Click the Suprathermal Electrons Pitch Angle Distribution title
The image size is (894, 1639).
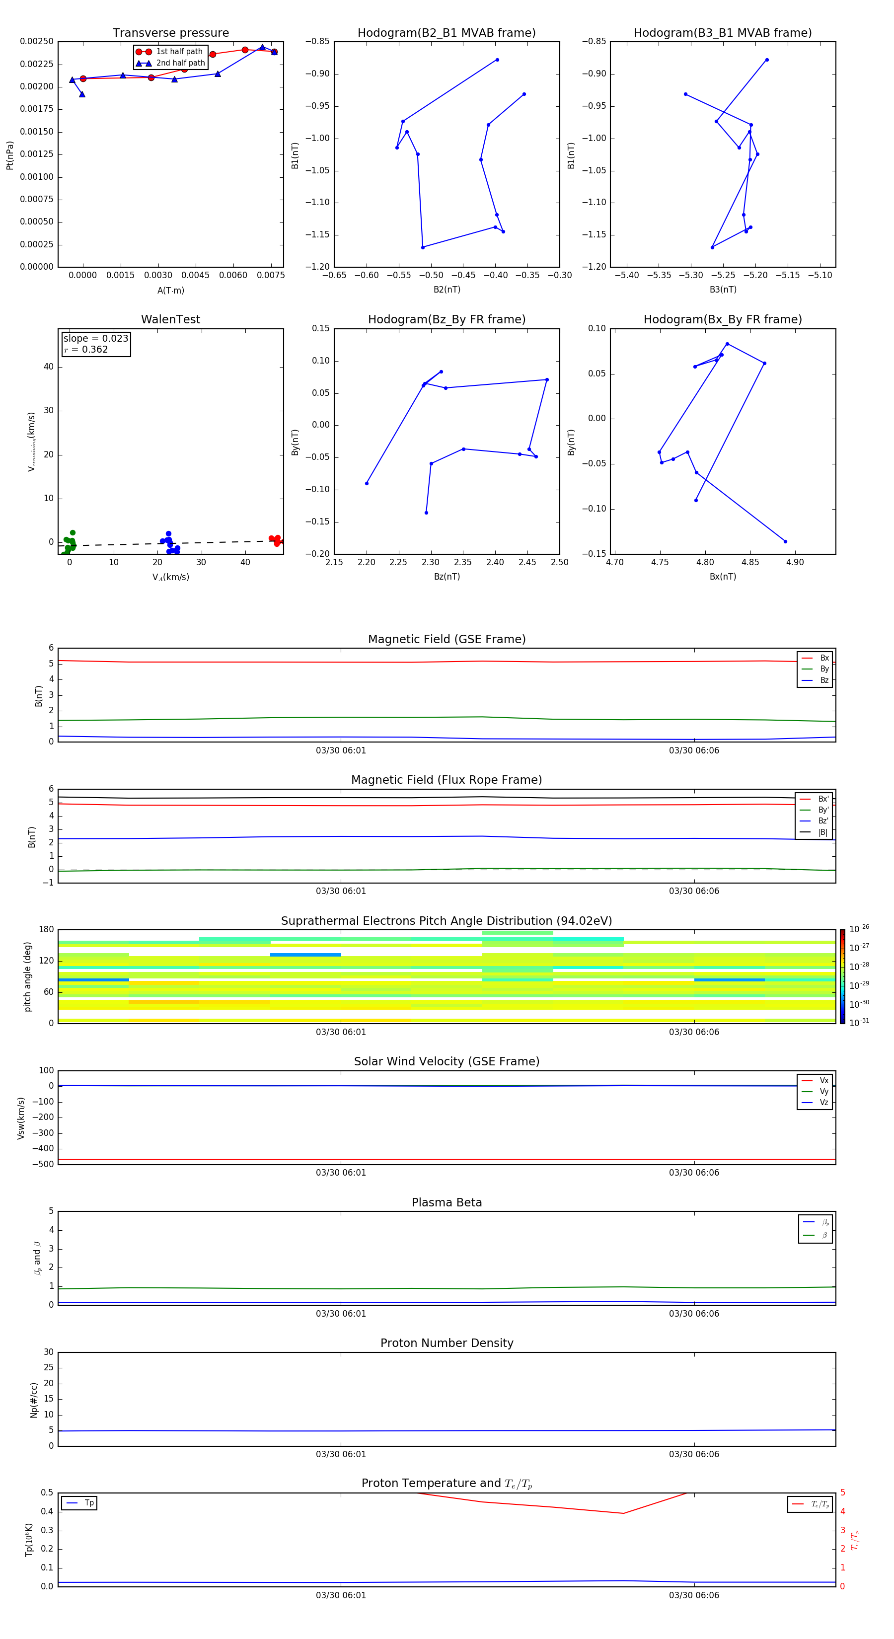tap(447, 921)
